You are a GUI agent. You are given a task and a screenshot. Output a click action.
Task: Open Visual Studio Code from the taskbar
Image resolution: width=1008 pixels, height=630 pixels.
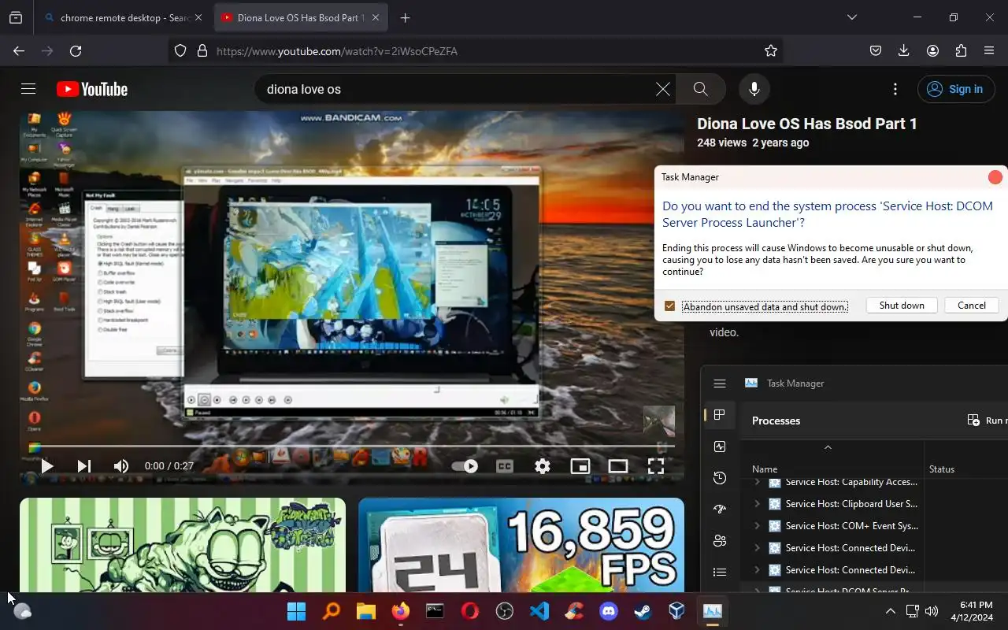(x=539, y=611)
